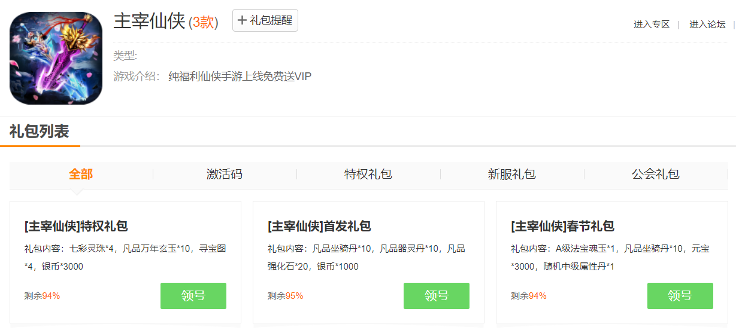736x330 pixels.
Task: Open the [主宰仙侠]春节礼包 card title
Action: pyautogui.click(x=562, y=227)
